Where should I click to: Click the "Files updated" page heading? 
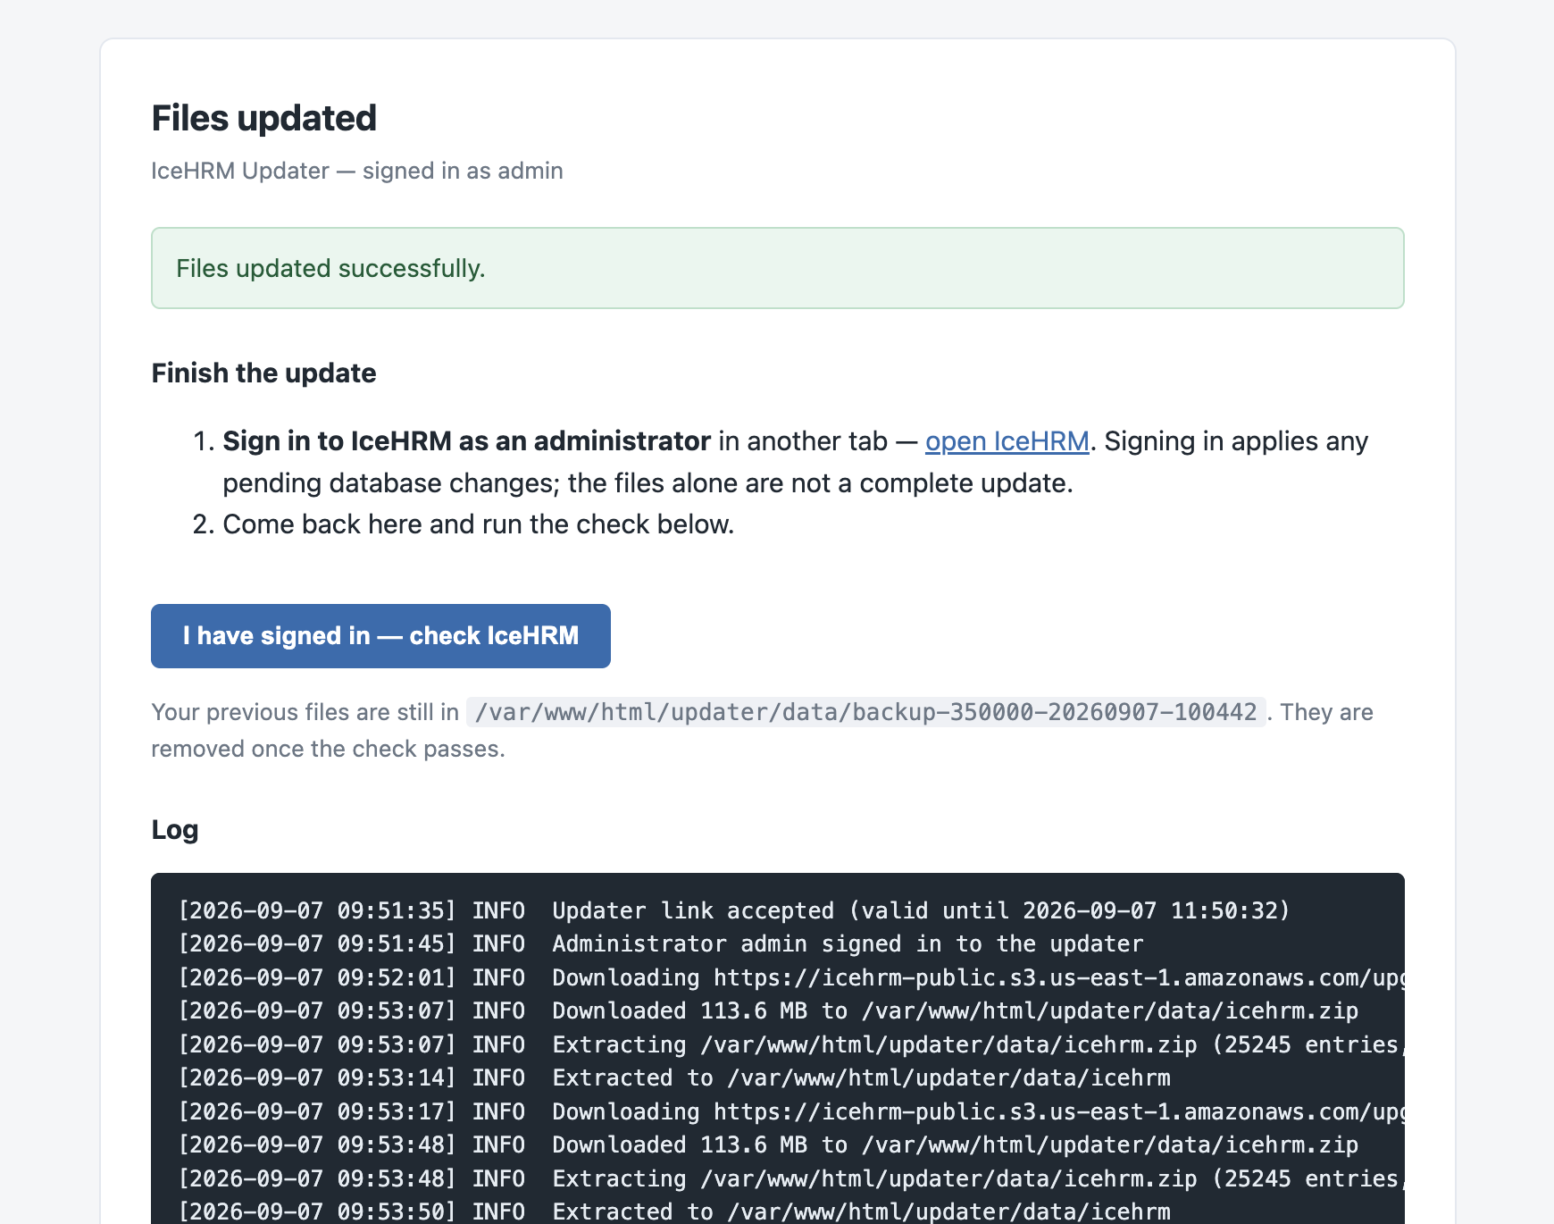[264, 118]
